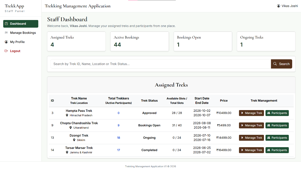The image size is (301, 171).
Task: Click people icon on Hampta Pass Participants button
Action: click(x=269, y=113)
